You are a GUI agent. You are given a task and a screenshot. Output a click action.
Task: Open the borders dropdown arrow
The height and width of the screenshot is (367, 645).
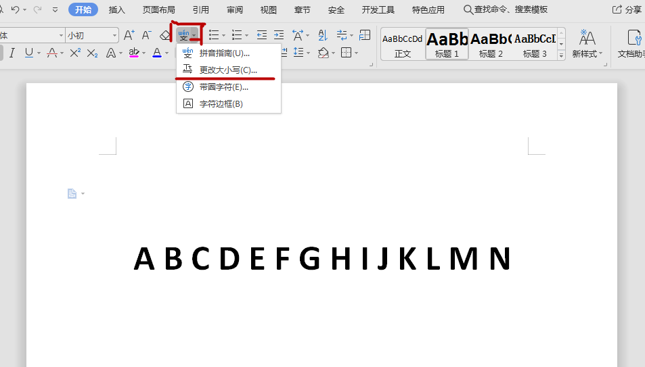coord(357,53)
